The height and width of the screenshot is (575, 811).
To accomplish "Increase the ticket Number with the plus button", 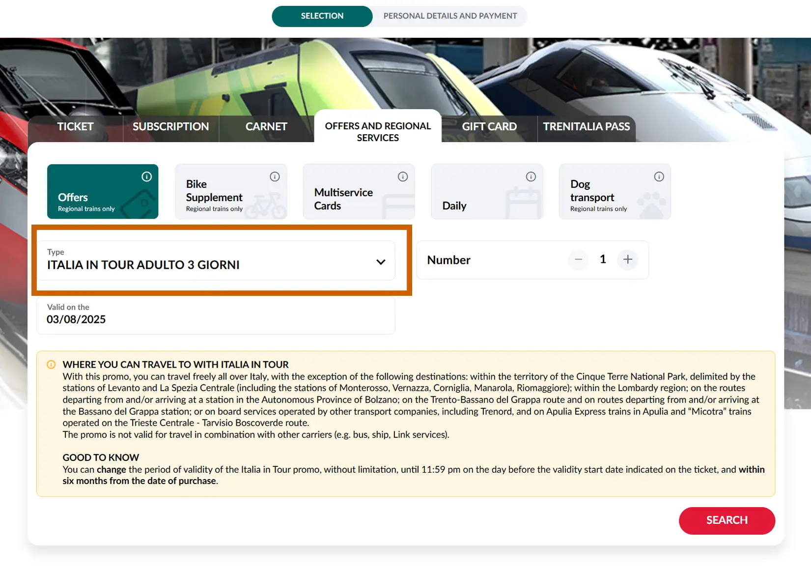I will [628, 260].
